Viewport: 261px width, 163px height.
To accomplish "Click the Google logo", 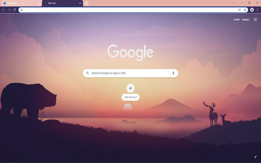I will pos(130,53).
